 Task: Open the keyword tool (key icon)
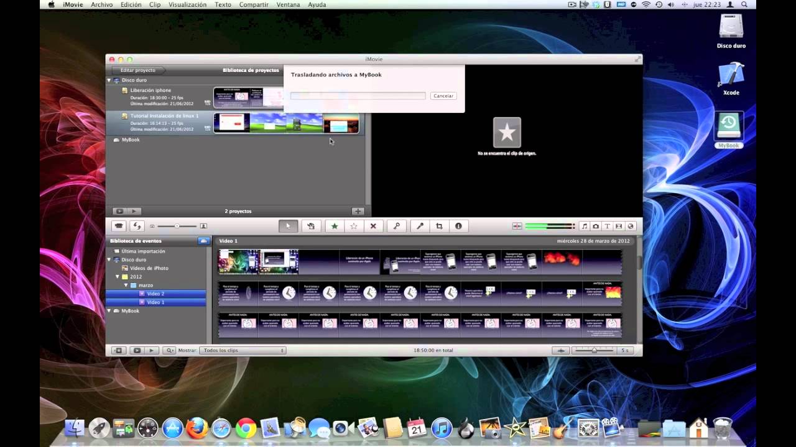pyautogui.click(x=396, y=226)
